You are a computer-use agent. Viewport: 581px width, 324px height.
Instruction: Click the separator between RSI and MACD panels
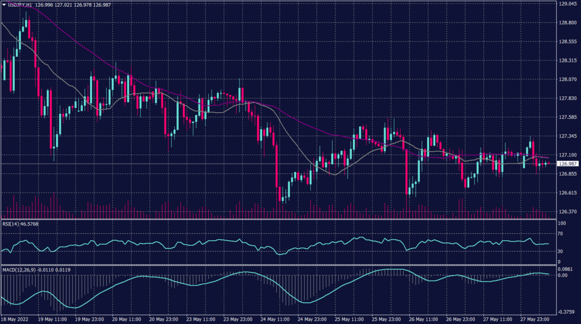point(278,265)
